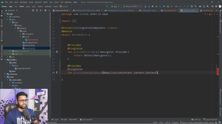The width and height of the screenshot is (222, 124).
Task: Click Expand All in Project panel
Action: [37, 10]
